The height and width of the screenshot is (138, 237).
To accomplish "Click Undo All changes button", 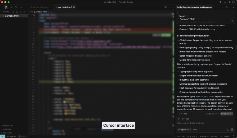I will click(x=213, y=114).
